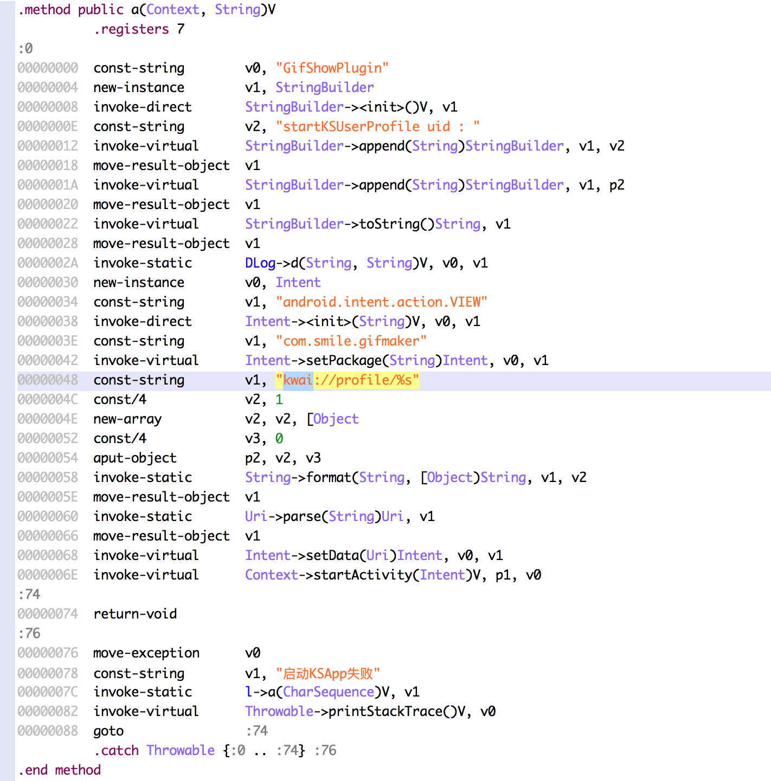Click the "startKSUserProfile uid : " string
The image size is (771, 781).
click(377, 127)
